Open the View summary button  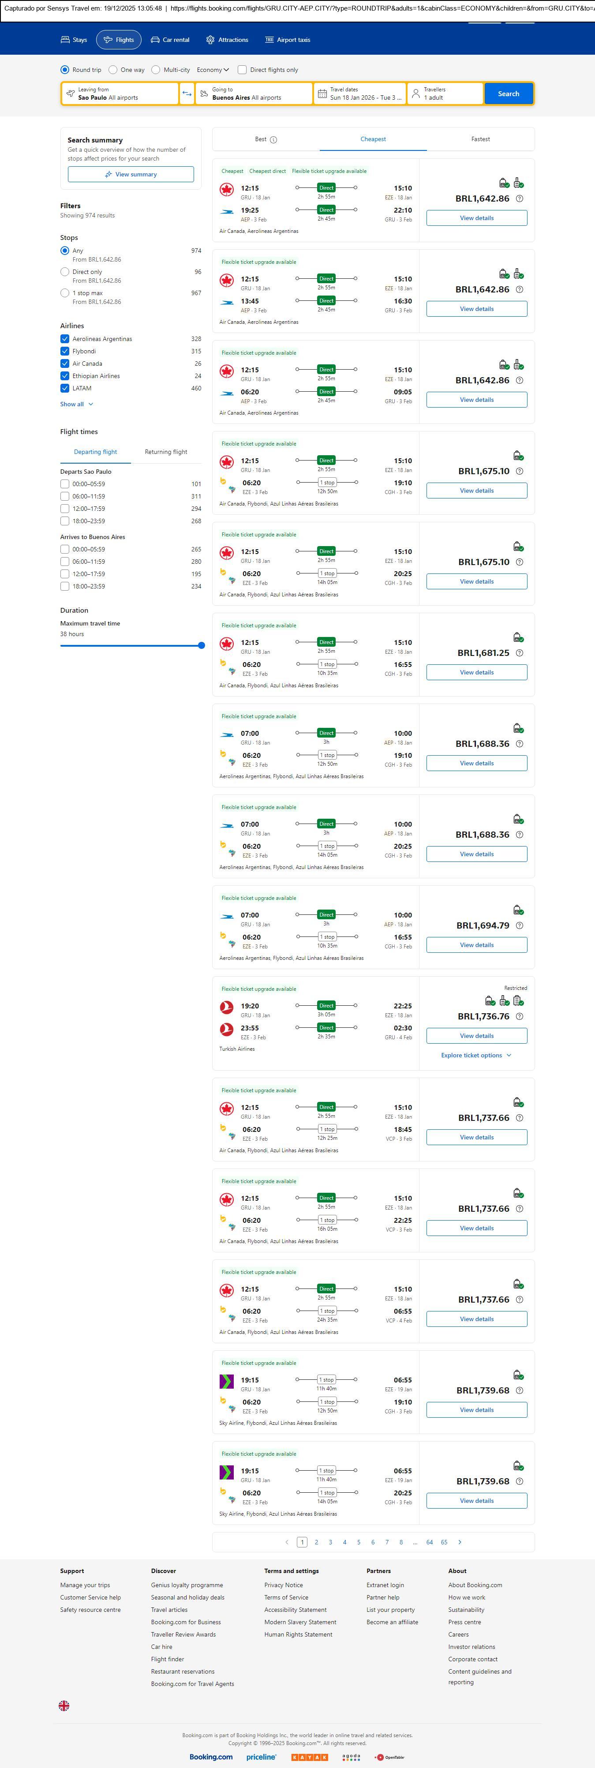click(131, 174)
